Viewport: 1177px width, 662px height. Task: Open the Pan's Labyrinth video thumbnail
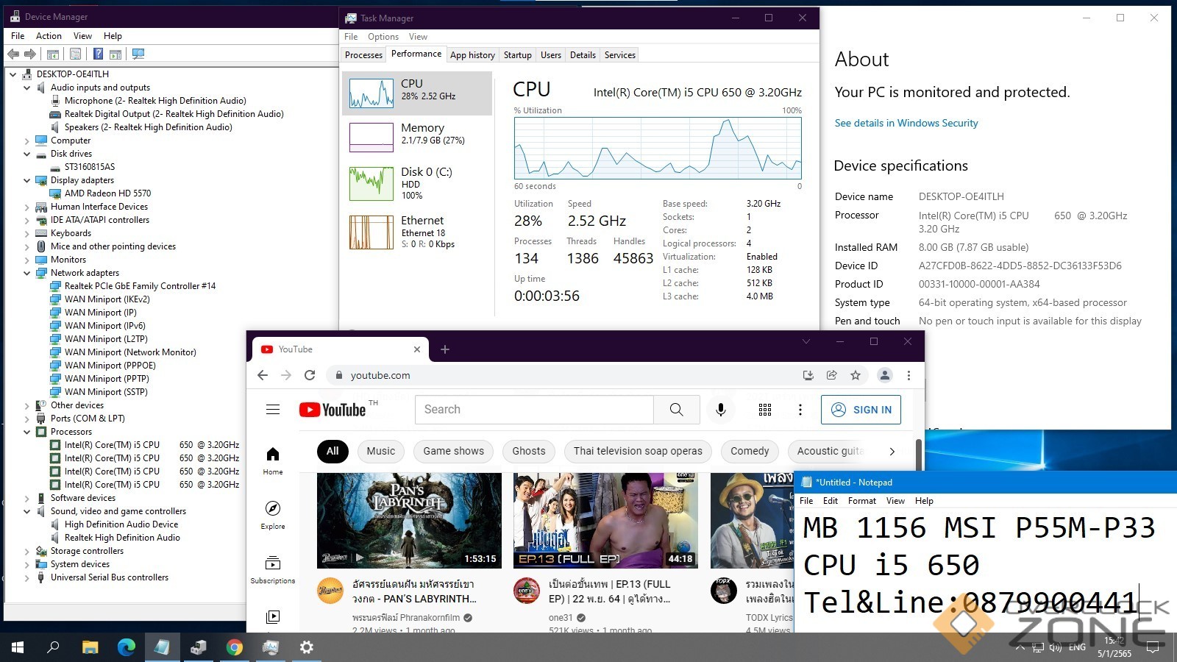409,521
